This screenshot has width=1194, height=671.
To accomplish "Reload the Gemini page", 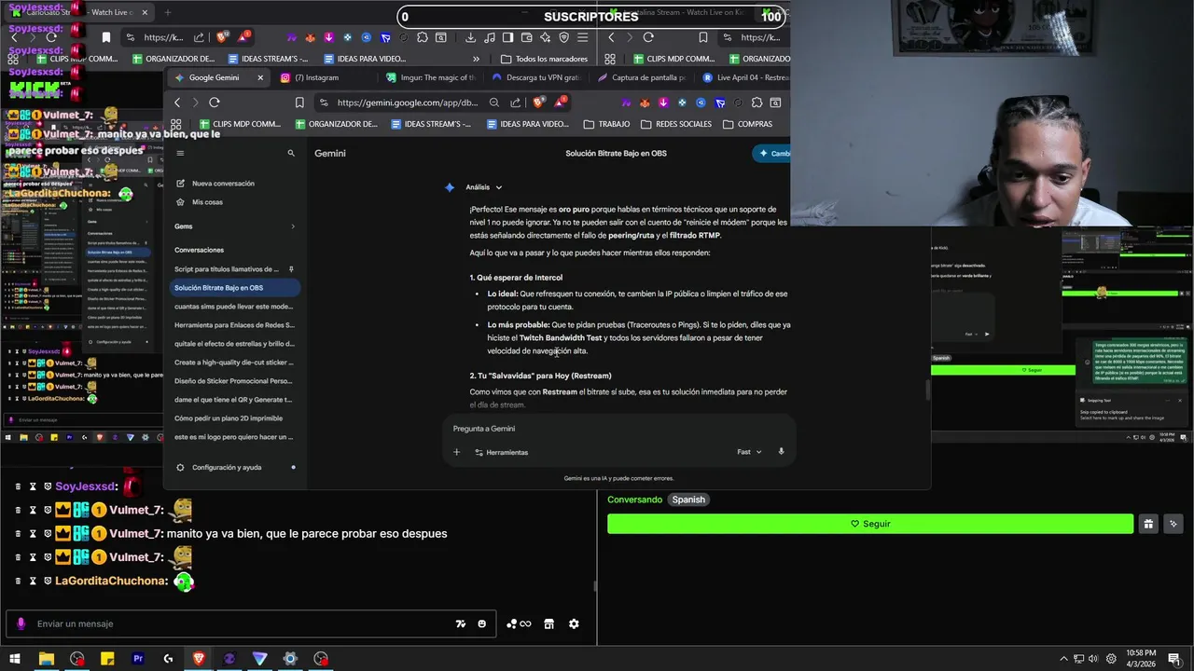I will click(215, 103).
